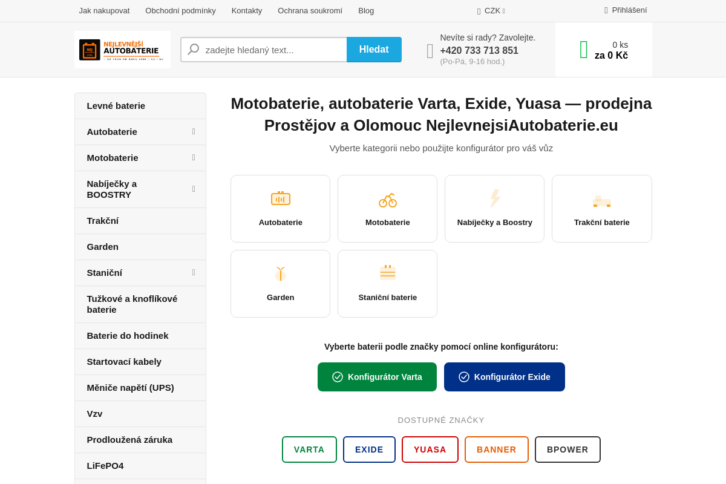Launch the Konfigurátor Varta button
This screenshot has height=484, width=726.
377,377
